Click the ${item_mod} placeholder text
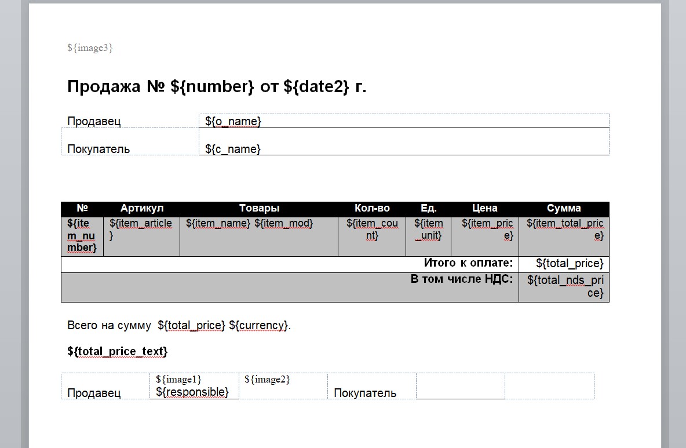 click(x=284, y=224)
